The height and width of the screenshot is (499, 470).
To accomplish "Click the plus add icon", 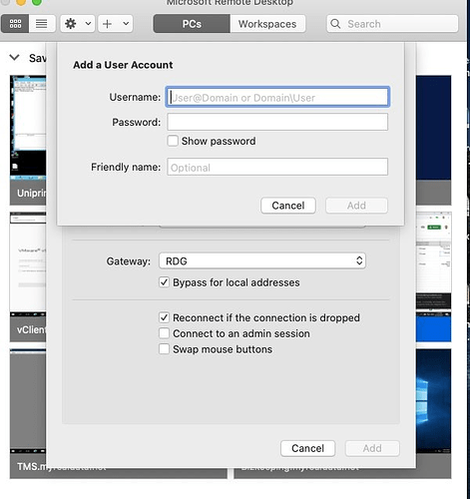I will pos(107,24).
